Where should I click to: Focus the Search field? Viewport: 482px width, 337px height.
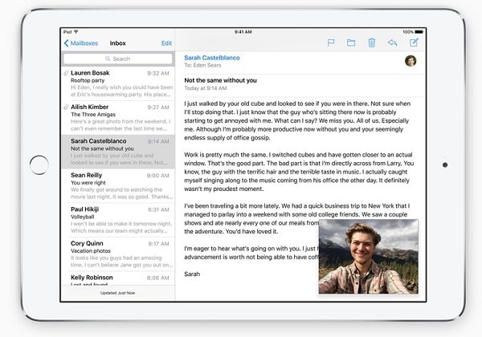coord(118,59)
